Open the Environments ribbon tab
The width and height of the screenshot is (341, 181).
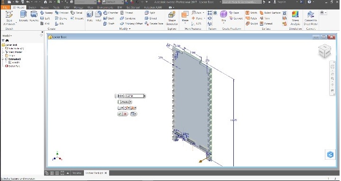click(x=105, y=7)
